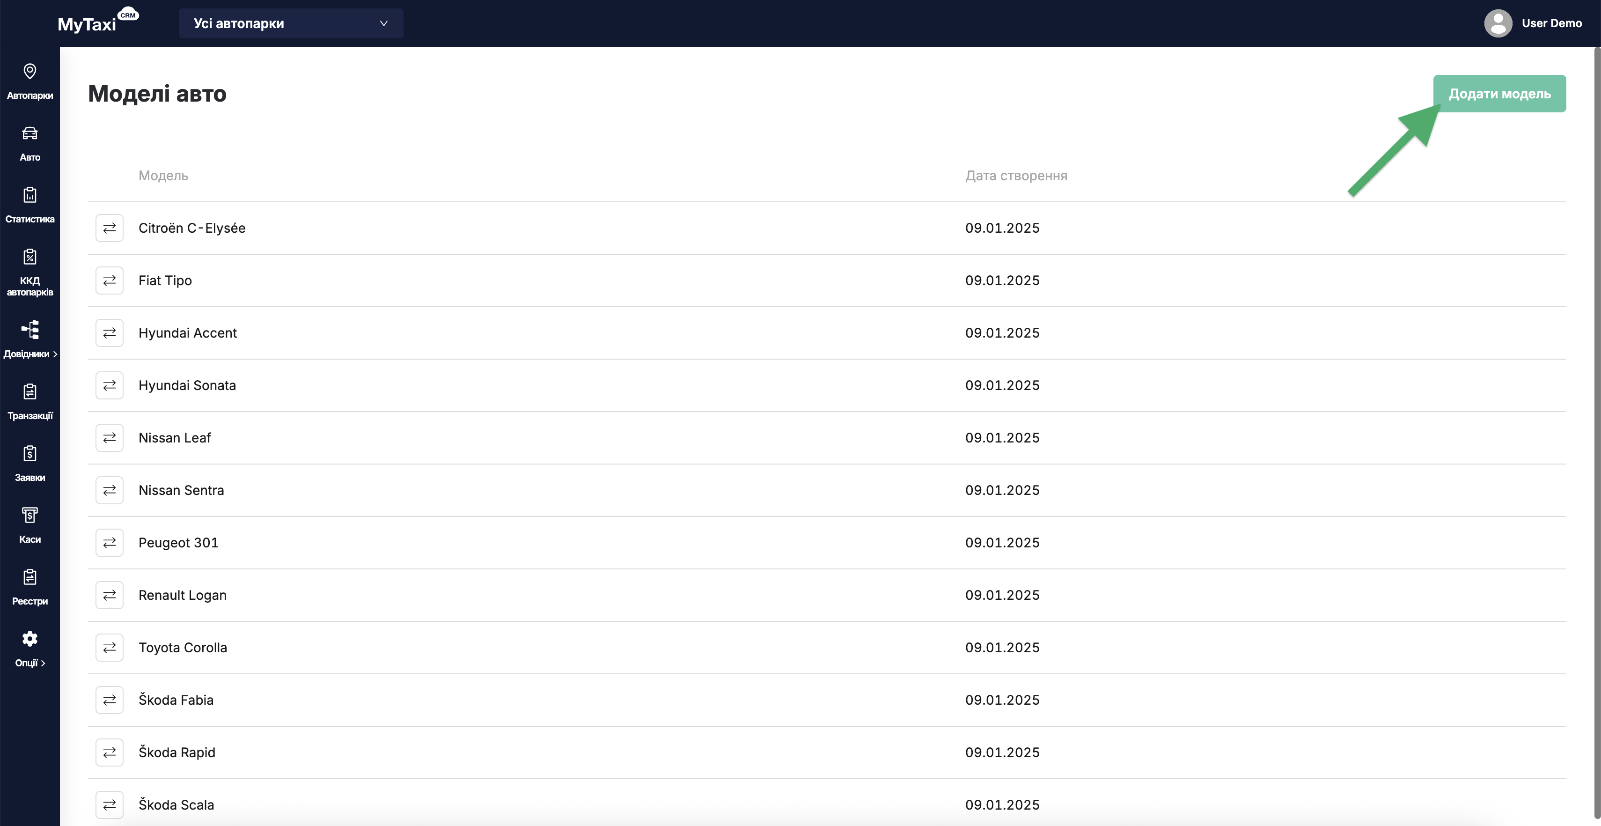The width and height of the screenshot is (1601, 826).
Task: Select Nissan Leaf model name
Action: point(175,437)
